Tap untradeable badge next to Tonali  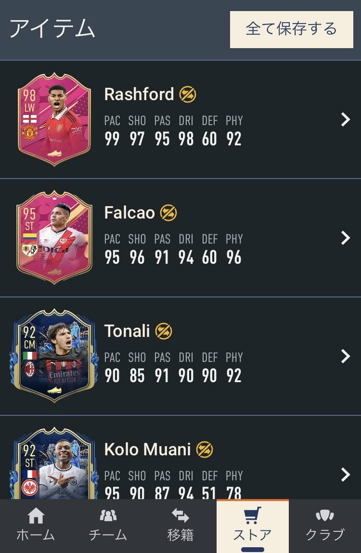coord(164,331)
